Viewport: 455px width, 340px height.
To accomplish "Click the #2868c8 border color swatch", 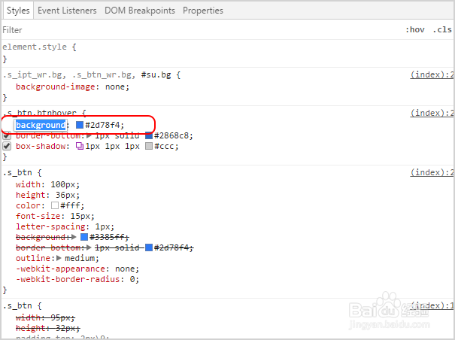I will click(149, 135).
